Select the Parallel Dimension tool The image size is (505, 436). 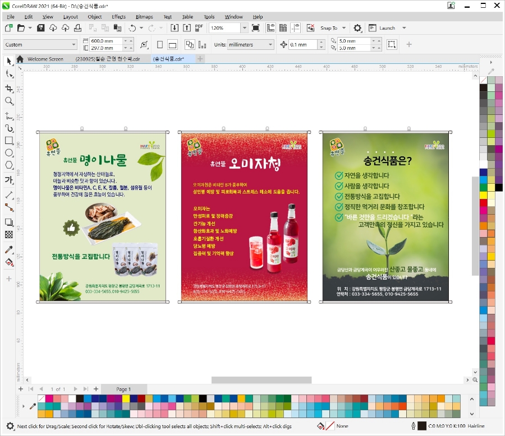coord(9,194)
